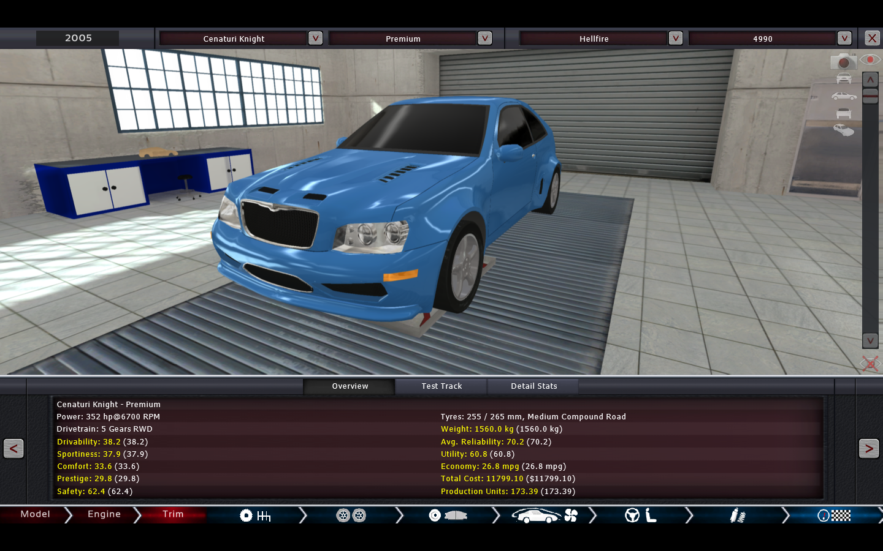Screen dimensions: 883x551
Task: Toggle the crossed-out eye hide icon
Action: point(870,364)
